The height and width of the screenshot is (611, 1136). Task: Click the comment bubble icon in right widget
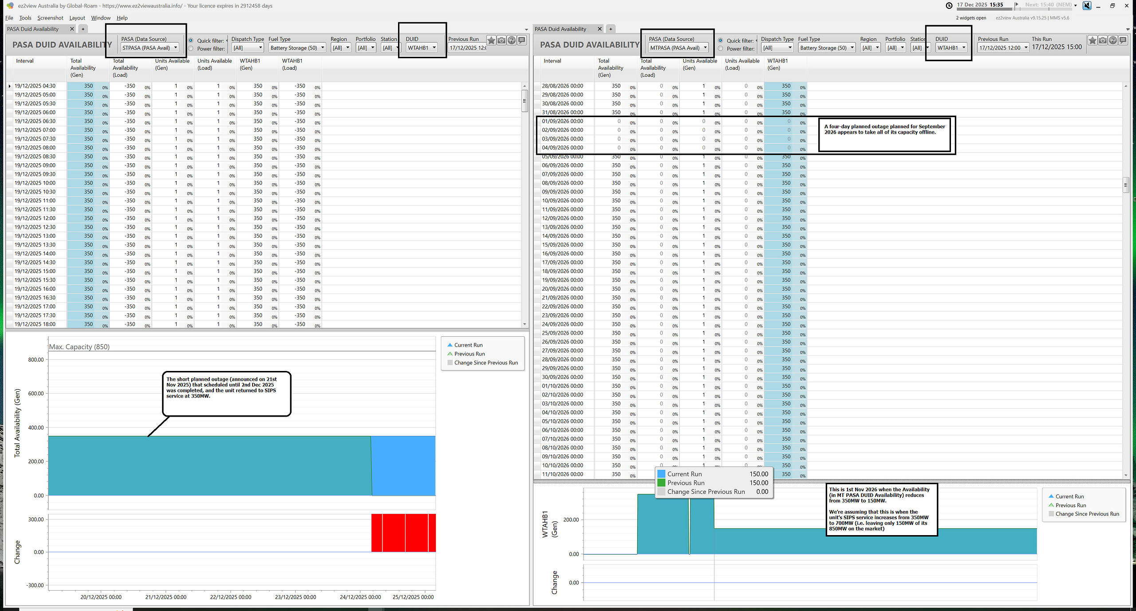click(x=1123, y=40)
